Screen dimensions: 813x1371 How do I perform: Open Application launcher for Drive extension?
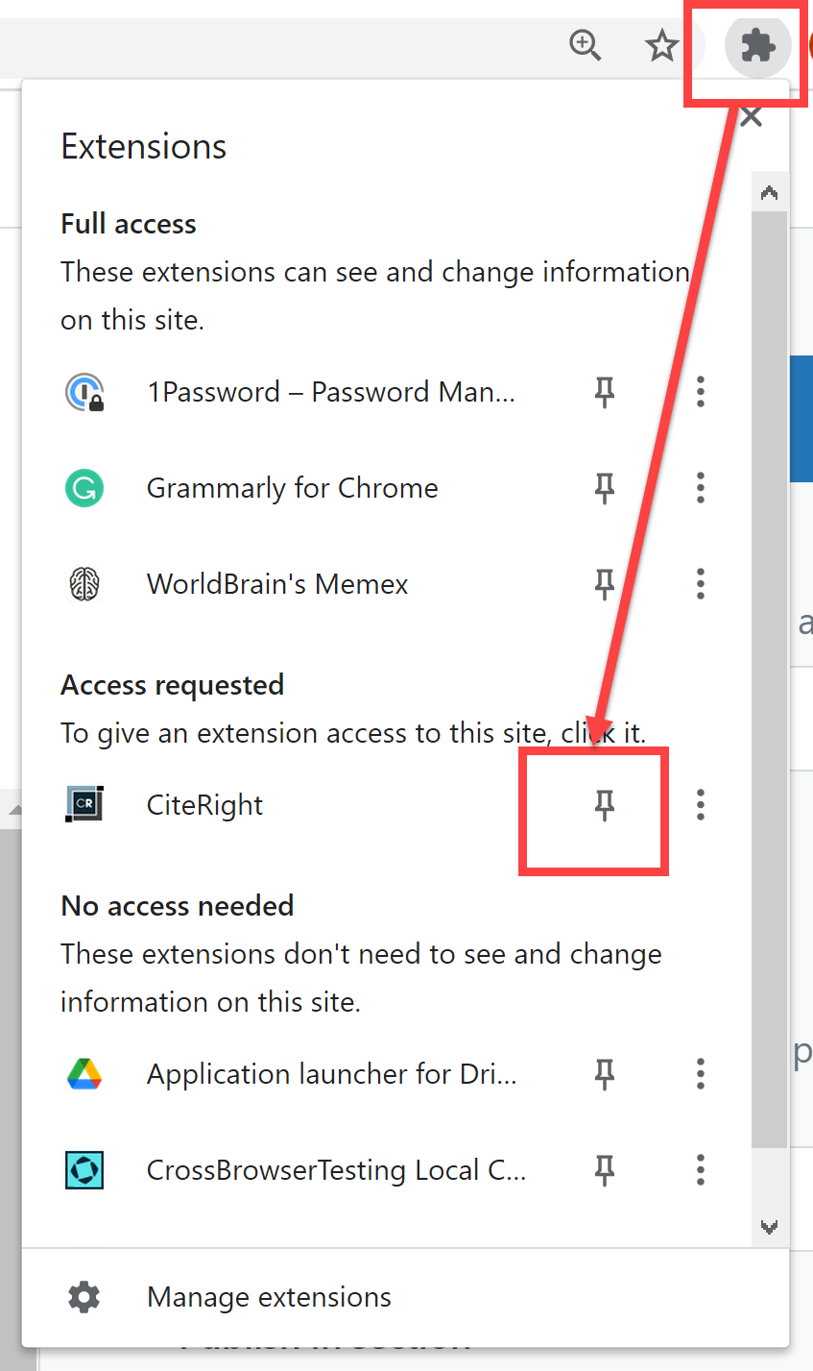[x=331, y=1074]
